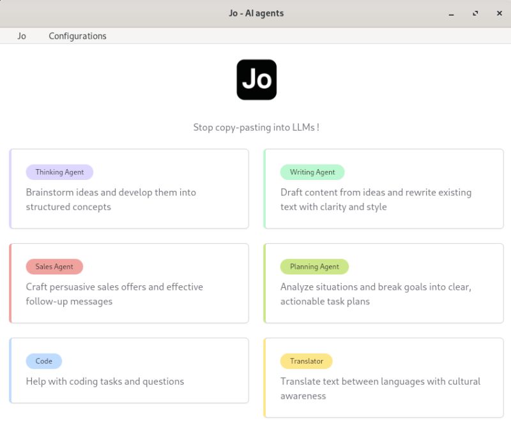Image resolution: width=511 pixels, height=425 pixels.
Task: Click the "Stop copy-pasting into LLMs !" tagline
Action: tap(257, 127)
